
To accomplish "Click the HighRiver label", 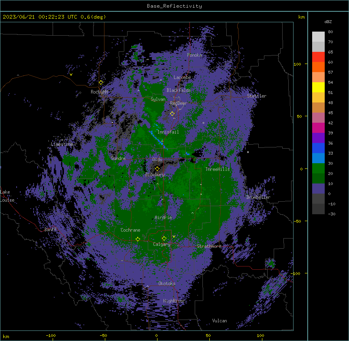I will (174, 301).
